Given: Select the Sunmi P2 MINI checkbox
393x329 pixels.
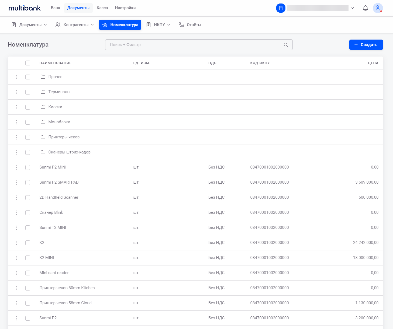Looking at the screenshot, I should pyautogui.click(x=28, y=167).
